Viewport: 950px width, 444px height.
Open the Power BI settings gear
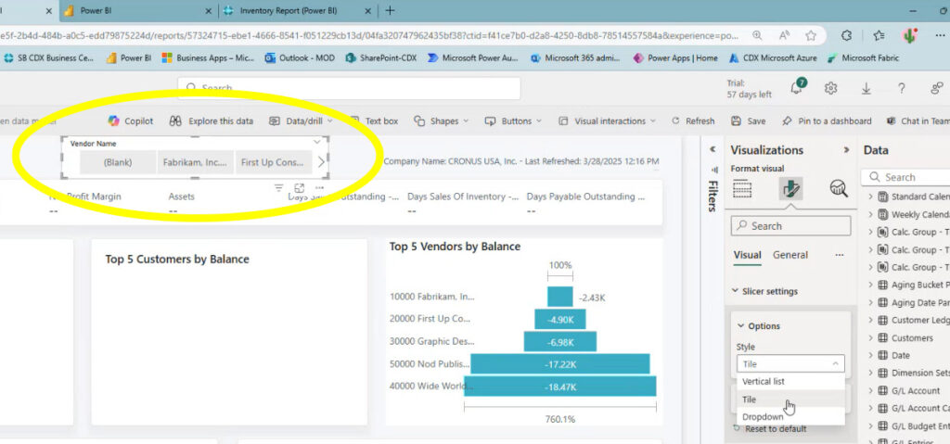coord(830,88)
